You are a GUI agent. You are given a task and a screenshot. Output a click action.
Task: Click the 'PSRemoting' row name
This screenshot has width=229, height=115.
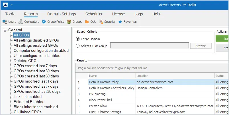coord(97,94)
